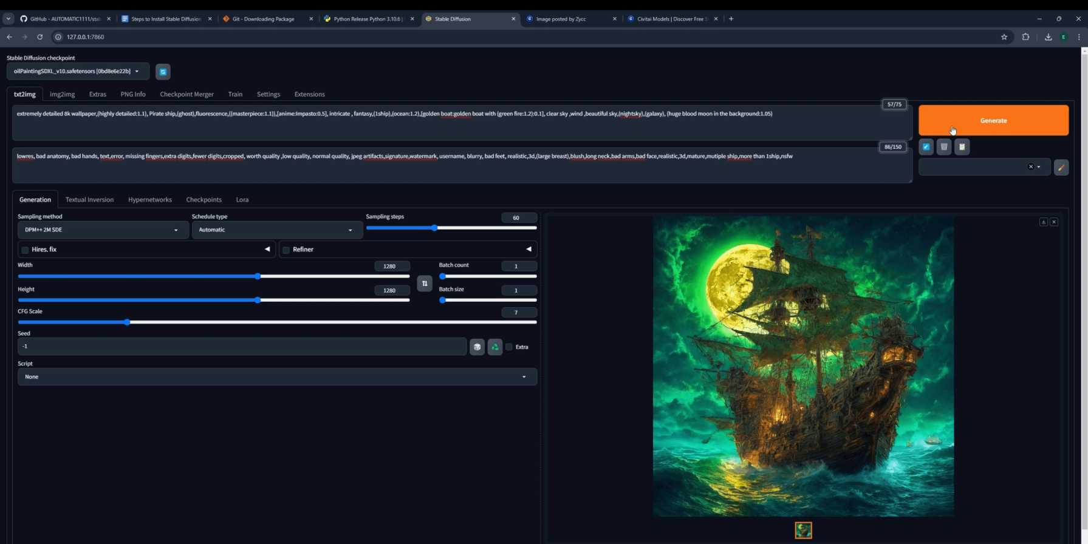Open the browser extensions puzzle icon
This screenshot has height=544, width=1088.
(1026, 37)
